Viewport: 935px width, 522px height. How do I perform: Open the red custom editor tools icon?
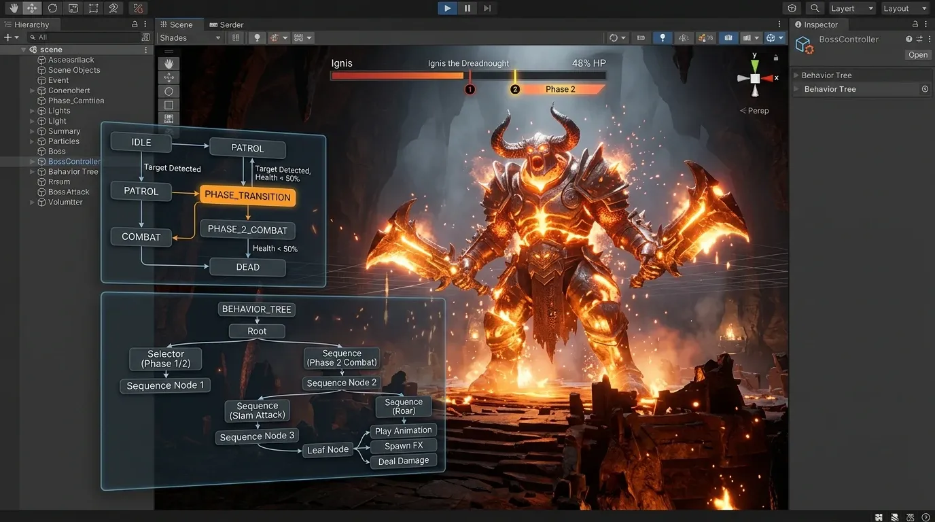coord(138,8)
